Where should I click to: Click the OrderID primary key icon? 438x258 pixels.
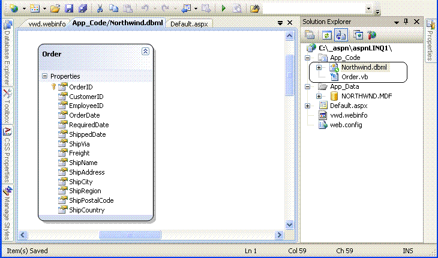[x=54, y=87]
